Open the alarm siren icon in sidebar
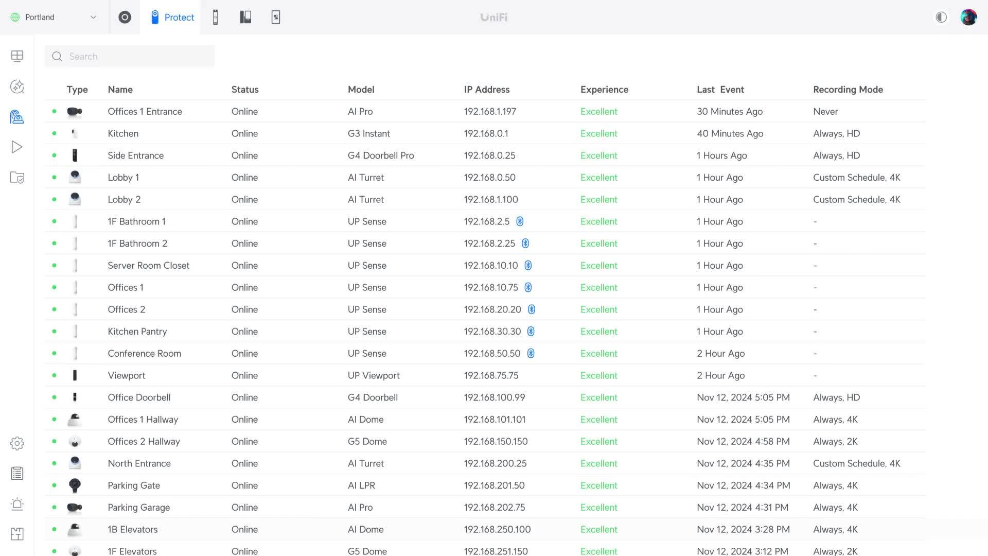988x556 pixels. [x=17, y=503]
